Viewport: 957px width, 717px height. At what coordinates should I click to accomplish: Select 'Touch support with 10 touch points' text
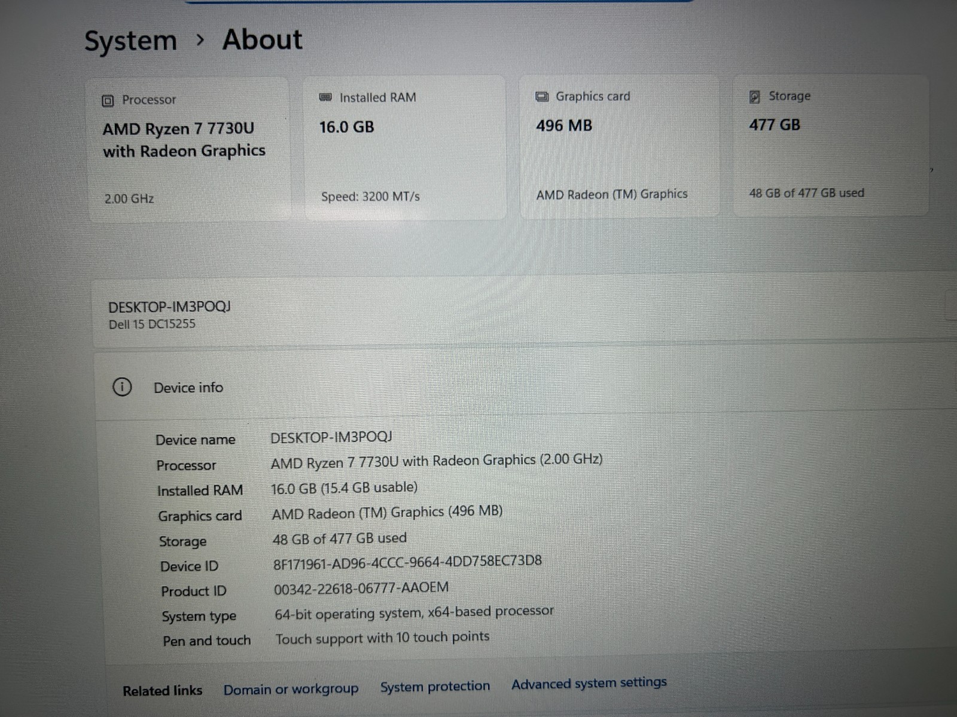click(382, 638)
